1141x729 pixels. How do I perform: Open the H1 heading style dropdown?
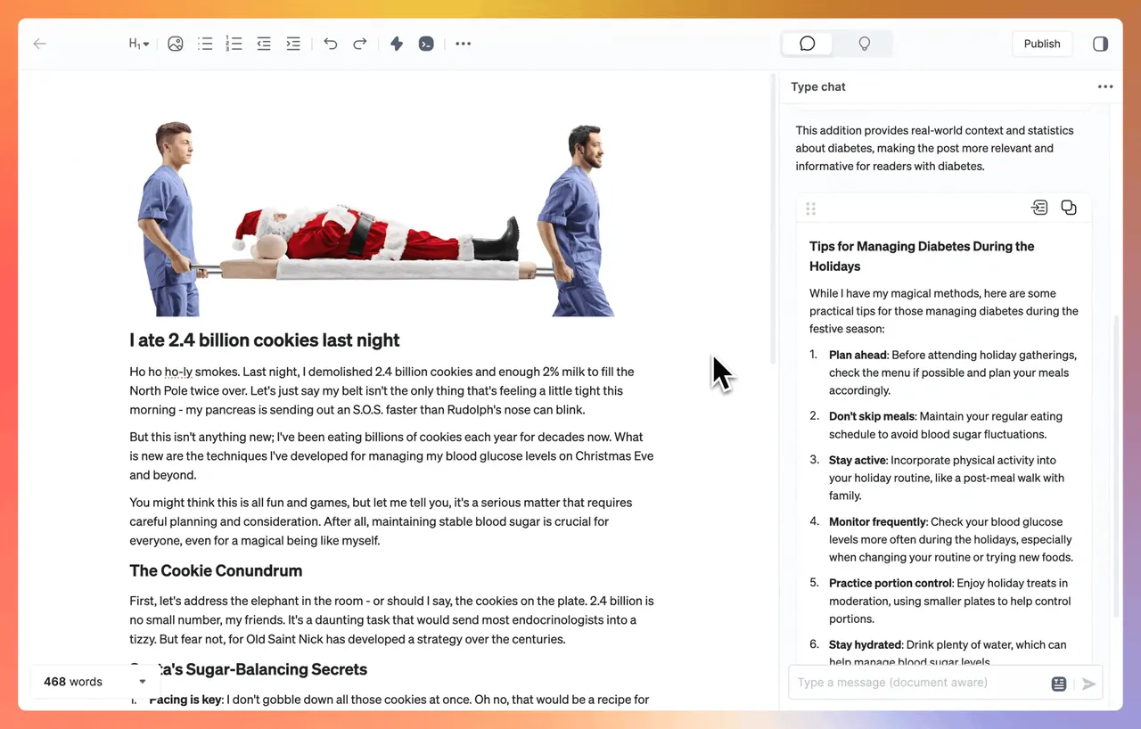click(139, 44)
